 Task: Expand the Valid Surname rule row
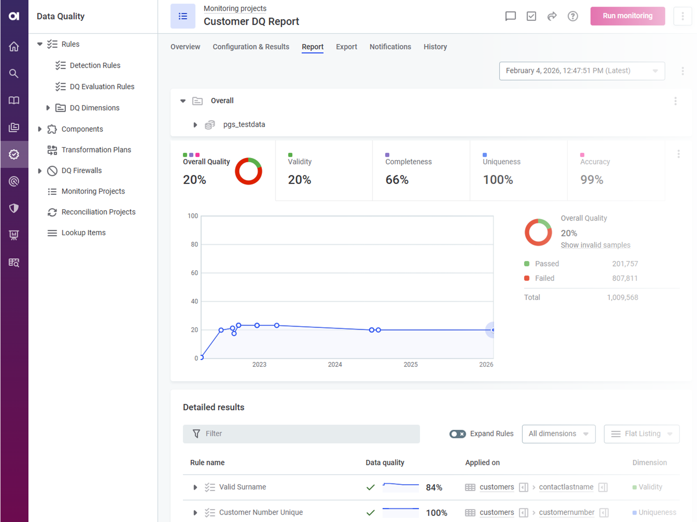(195, 487)
